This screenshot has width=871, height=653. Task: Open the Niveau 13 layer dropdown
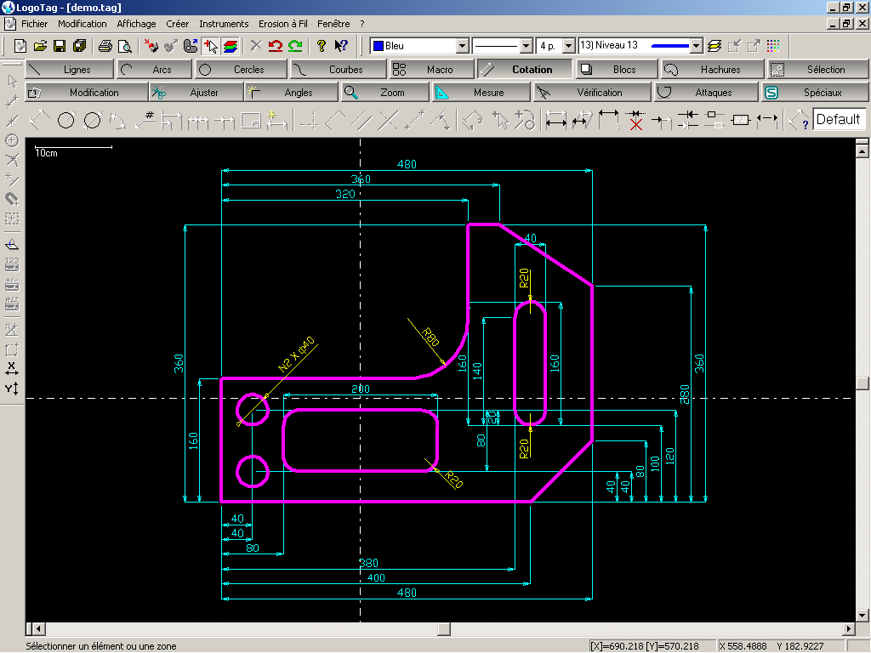tap(697, 46)
